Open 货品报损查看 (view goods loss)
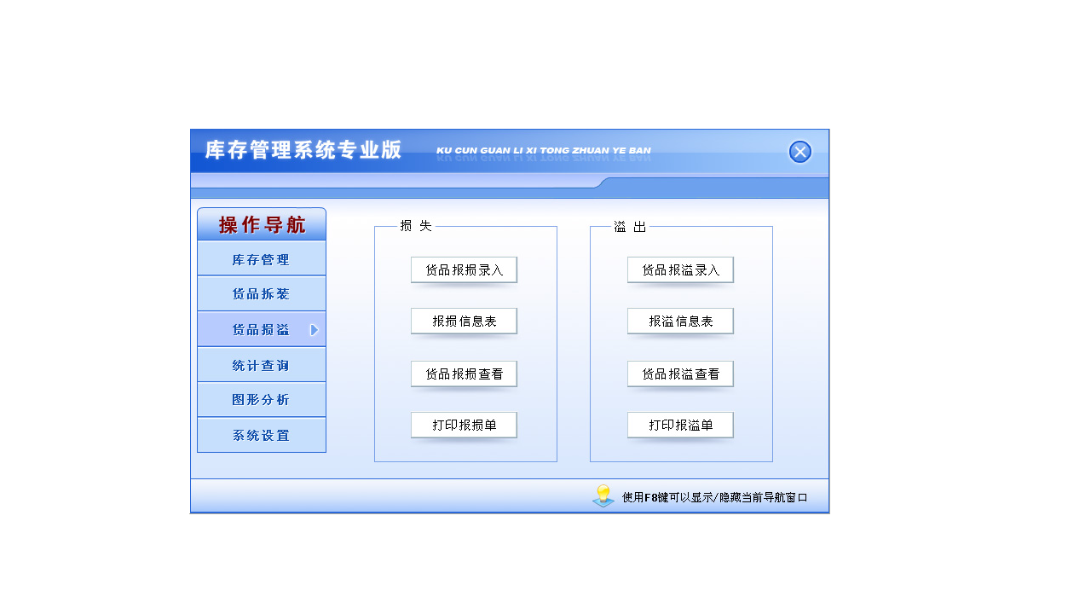 click(x=464, y=374)
